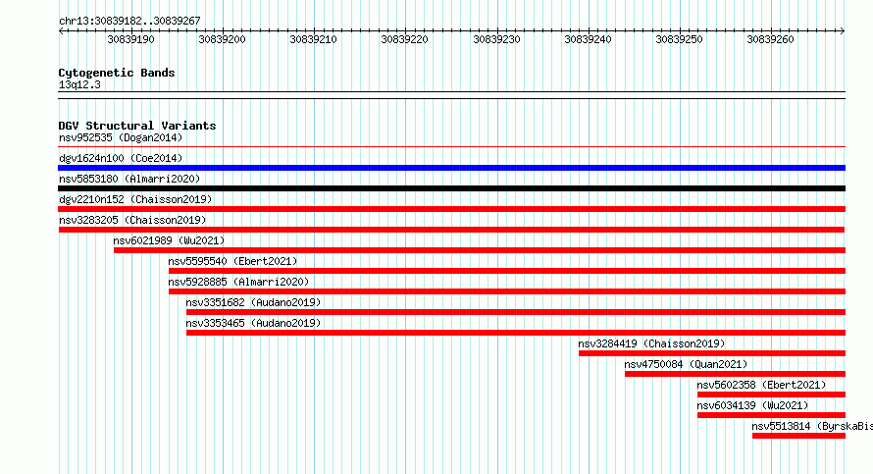Image resolution: width=873 pixels, height=474 pixels.
Task: Click the 30839240 ruler tick label
Action: pyautogui.click(x=588, y=39)
